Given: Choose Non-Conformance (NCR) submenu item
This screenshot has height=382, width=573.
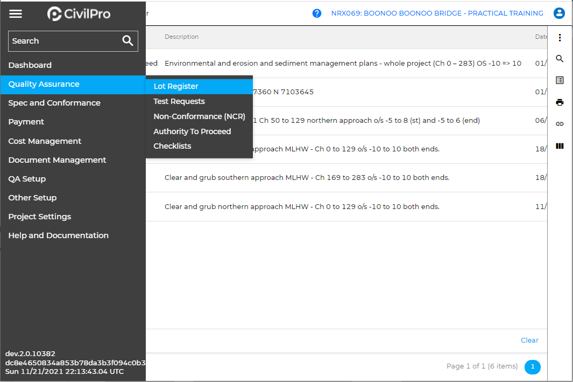Looking at the screenshot, I should click(199, 116).
